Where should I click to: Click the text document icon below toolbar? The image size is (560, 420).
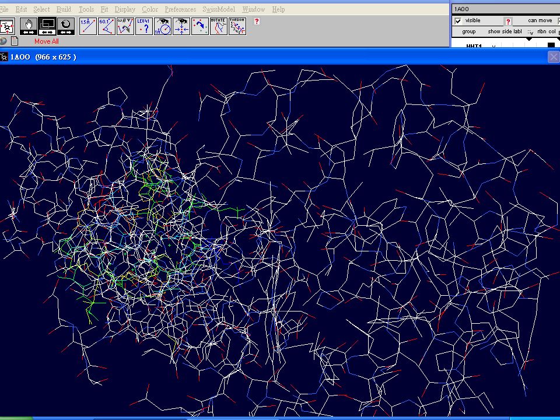pyautogui.click(x=15, y=41)
